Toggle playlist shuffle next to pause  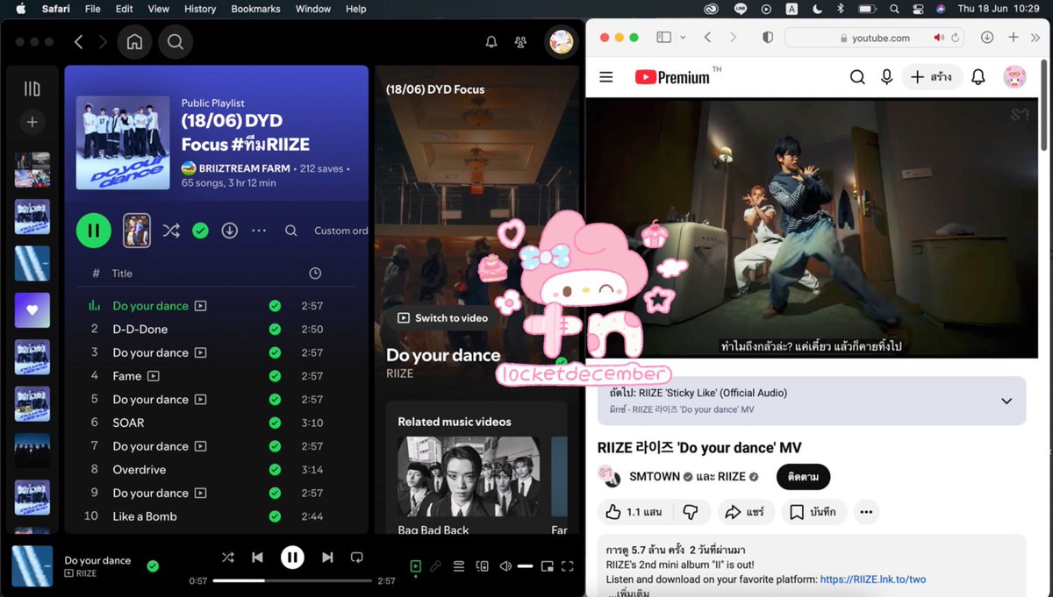coord(171,231)
